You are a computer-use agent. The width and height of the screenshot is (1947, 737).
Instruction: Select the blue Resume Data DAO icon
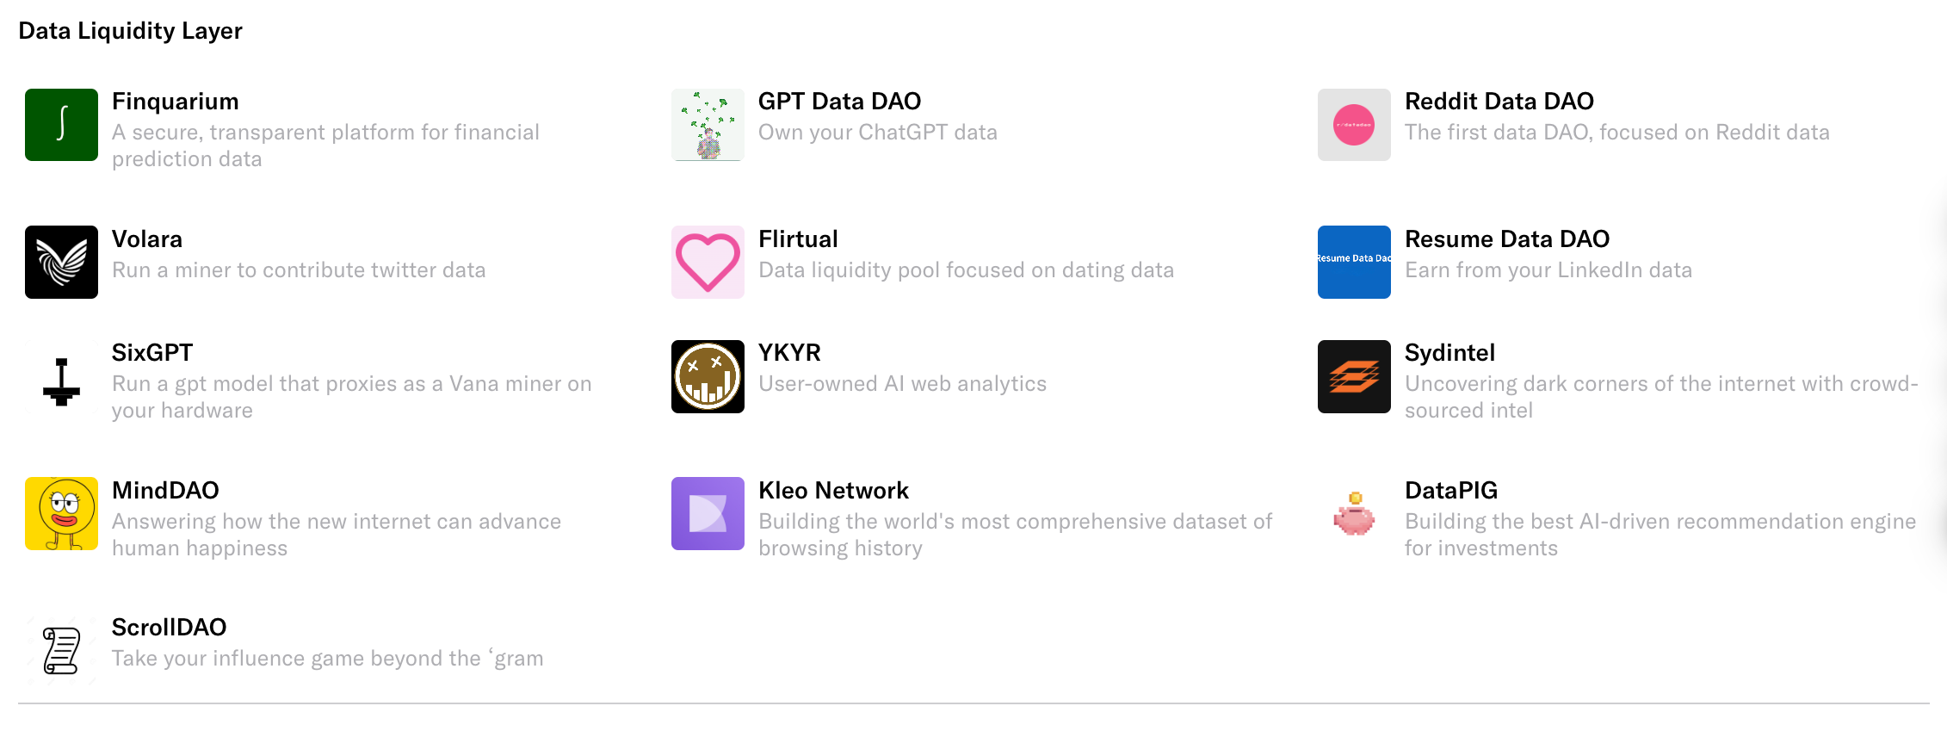(1354, 262)
